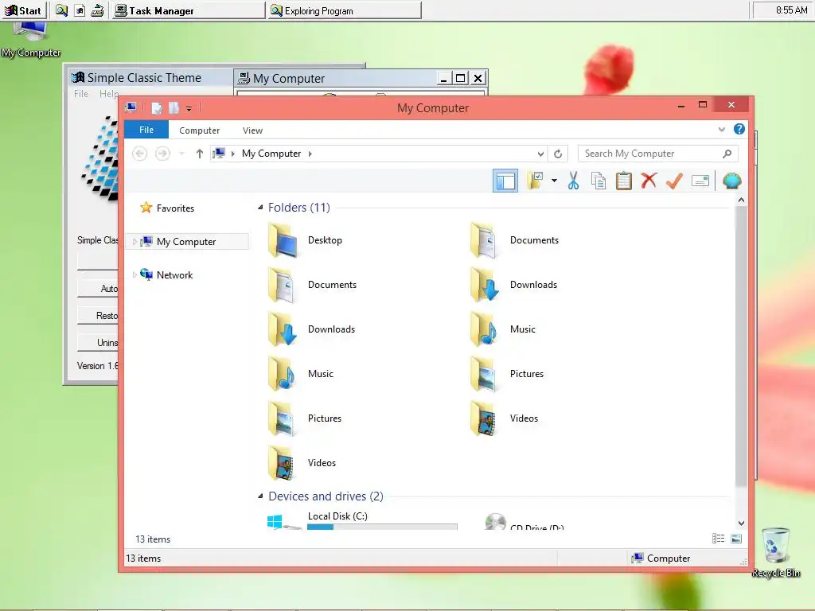Click the vertical scrollbar thumb
The image size is (815, 611).
pyautogui.click(x=741, y=345)
